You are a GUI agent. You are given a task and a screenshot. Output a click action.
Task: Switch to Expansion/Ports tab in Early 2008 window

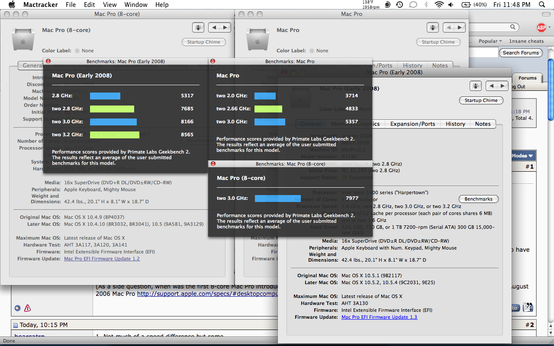click(412, 124)
